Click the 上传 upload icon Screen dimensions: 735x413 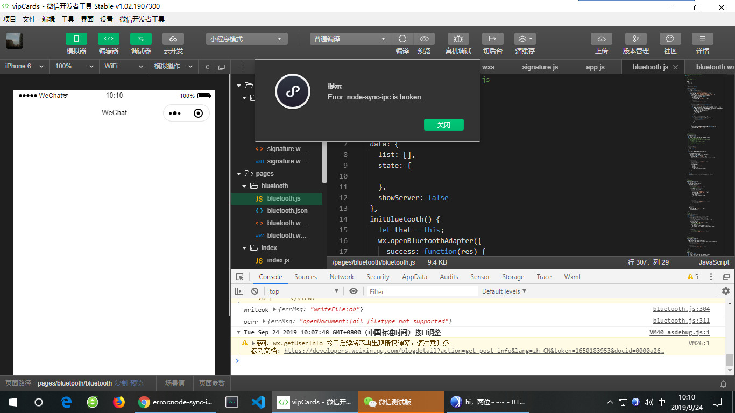tap(602, 39)
